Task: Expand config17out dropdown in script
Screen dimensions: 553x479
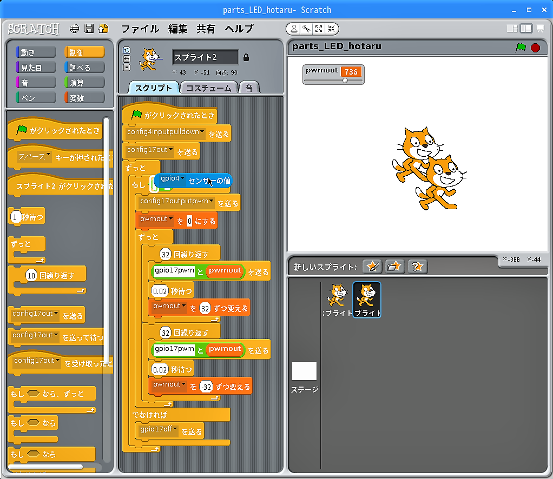Action: click(170, 150)
